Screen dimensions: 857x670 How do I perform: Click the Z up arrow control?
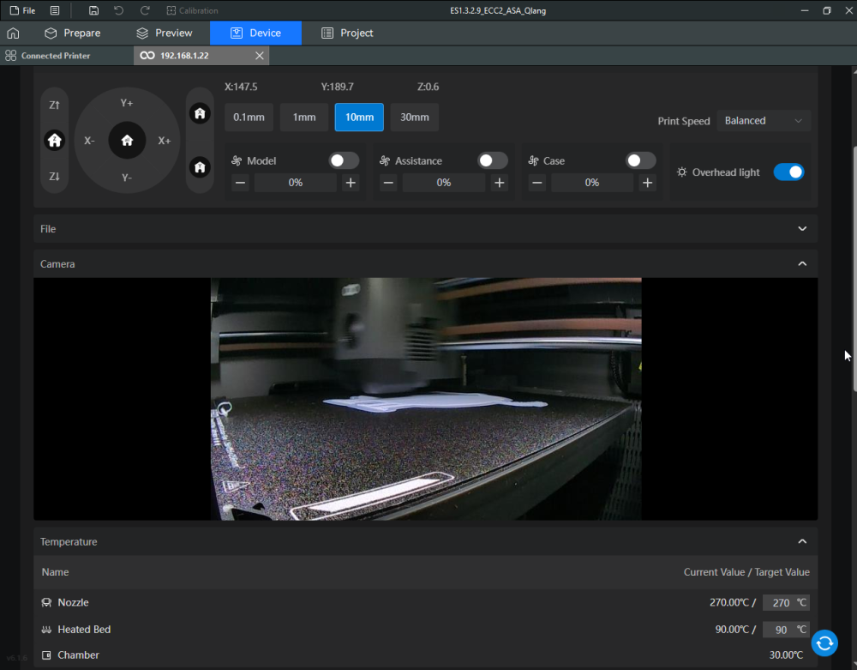tap(55, 105)
